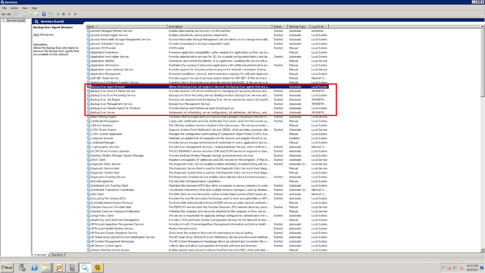Viewport: 485px width, 273px height.
Task: Sort by the Startup Type column header
Action: [x=299, y=27]
